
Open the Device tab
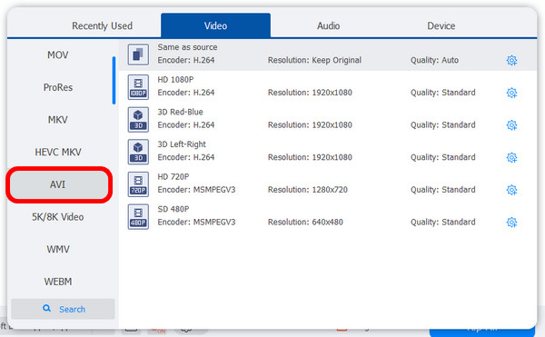(x=441, y=25)
